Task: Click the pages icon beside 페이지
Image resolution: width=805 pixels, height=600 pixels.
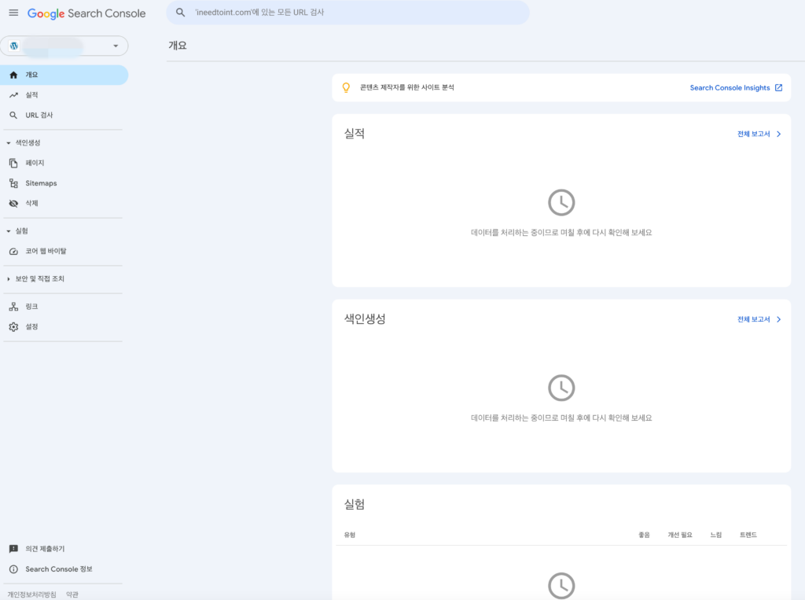Action: [x=13, y=163]
